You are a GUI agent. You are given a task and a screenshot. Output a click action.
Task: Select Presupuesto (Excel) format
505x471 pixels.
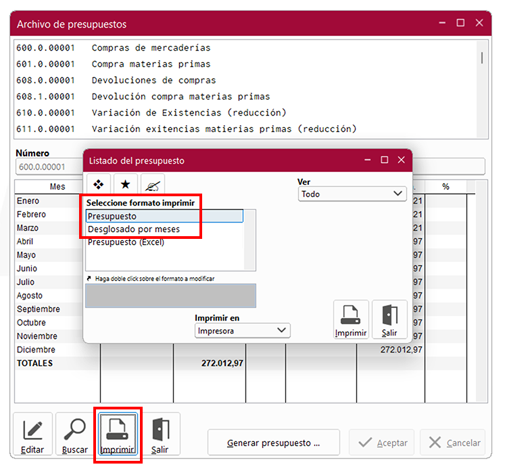(x=126, y=242)
